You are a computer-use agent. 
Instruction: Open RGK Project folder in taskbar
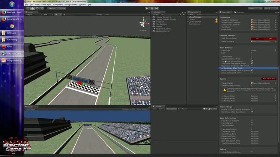pyautogui.click(x=12, y=33)
